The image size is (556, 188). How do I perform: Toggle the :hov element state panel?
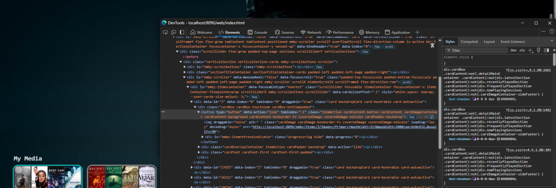(513, 50)
